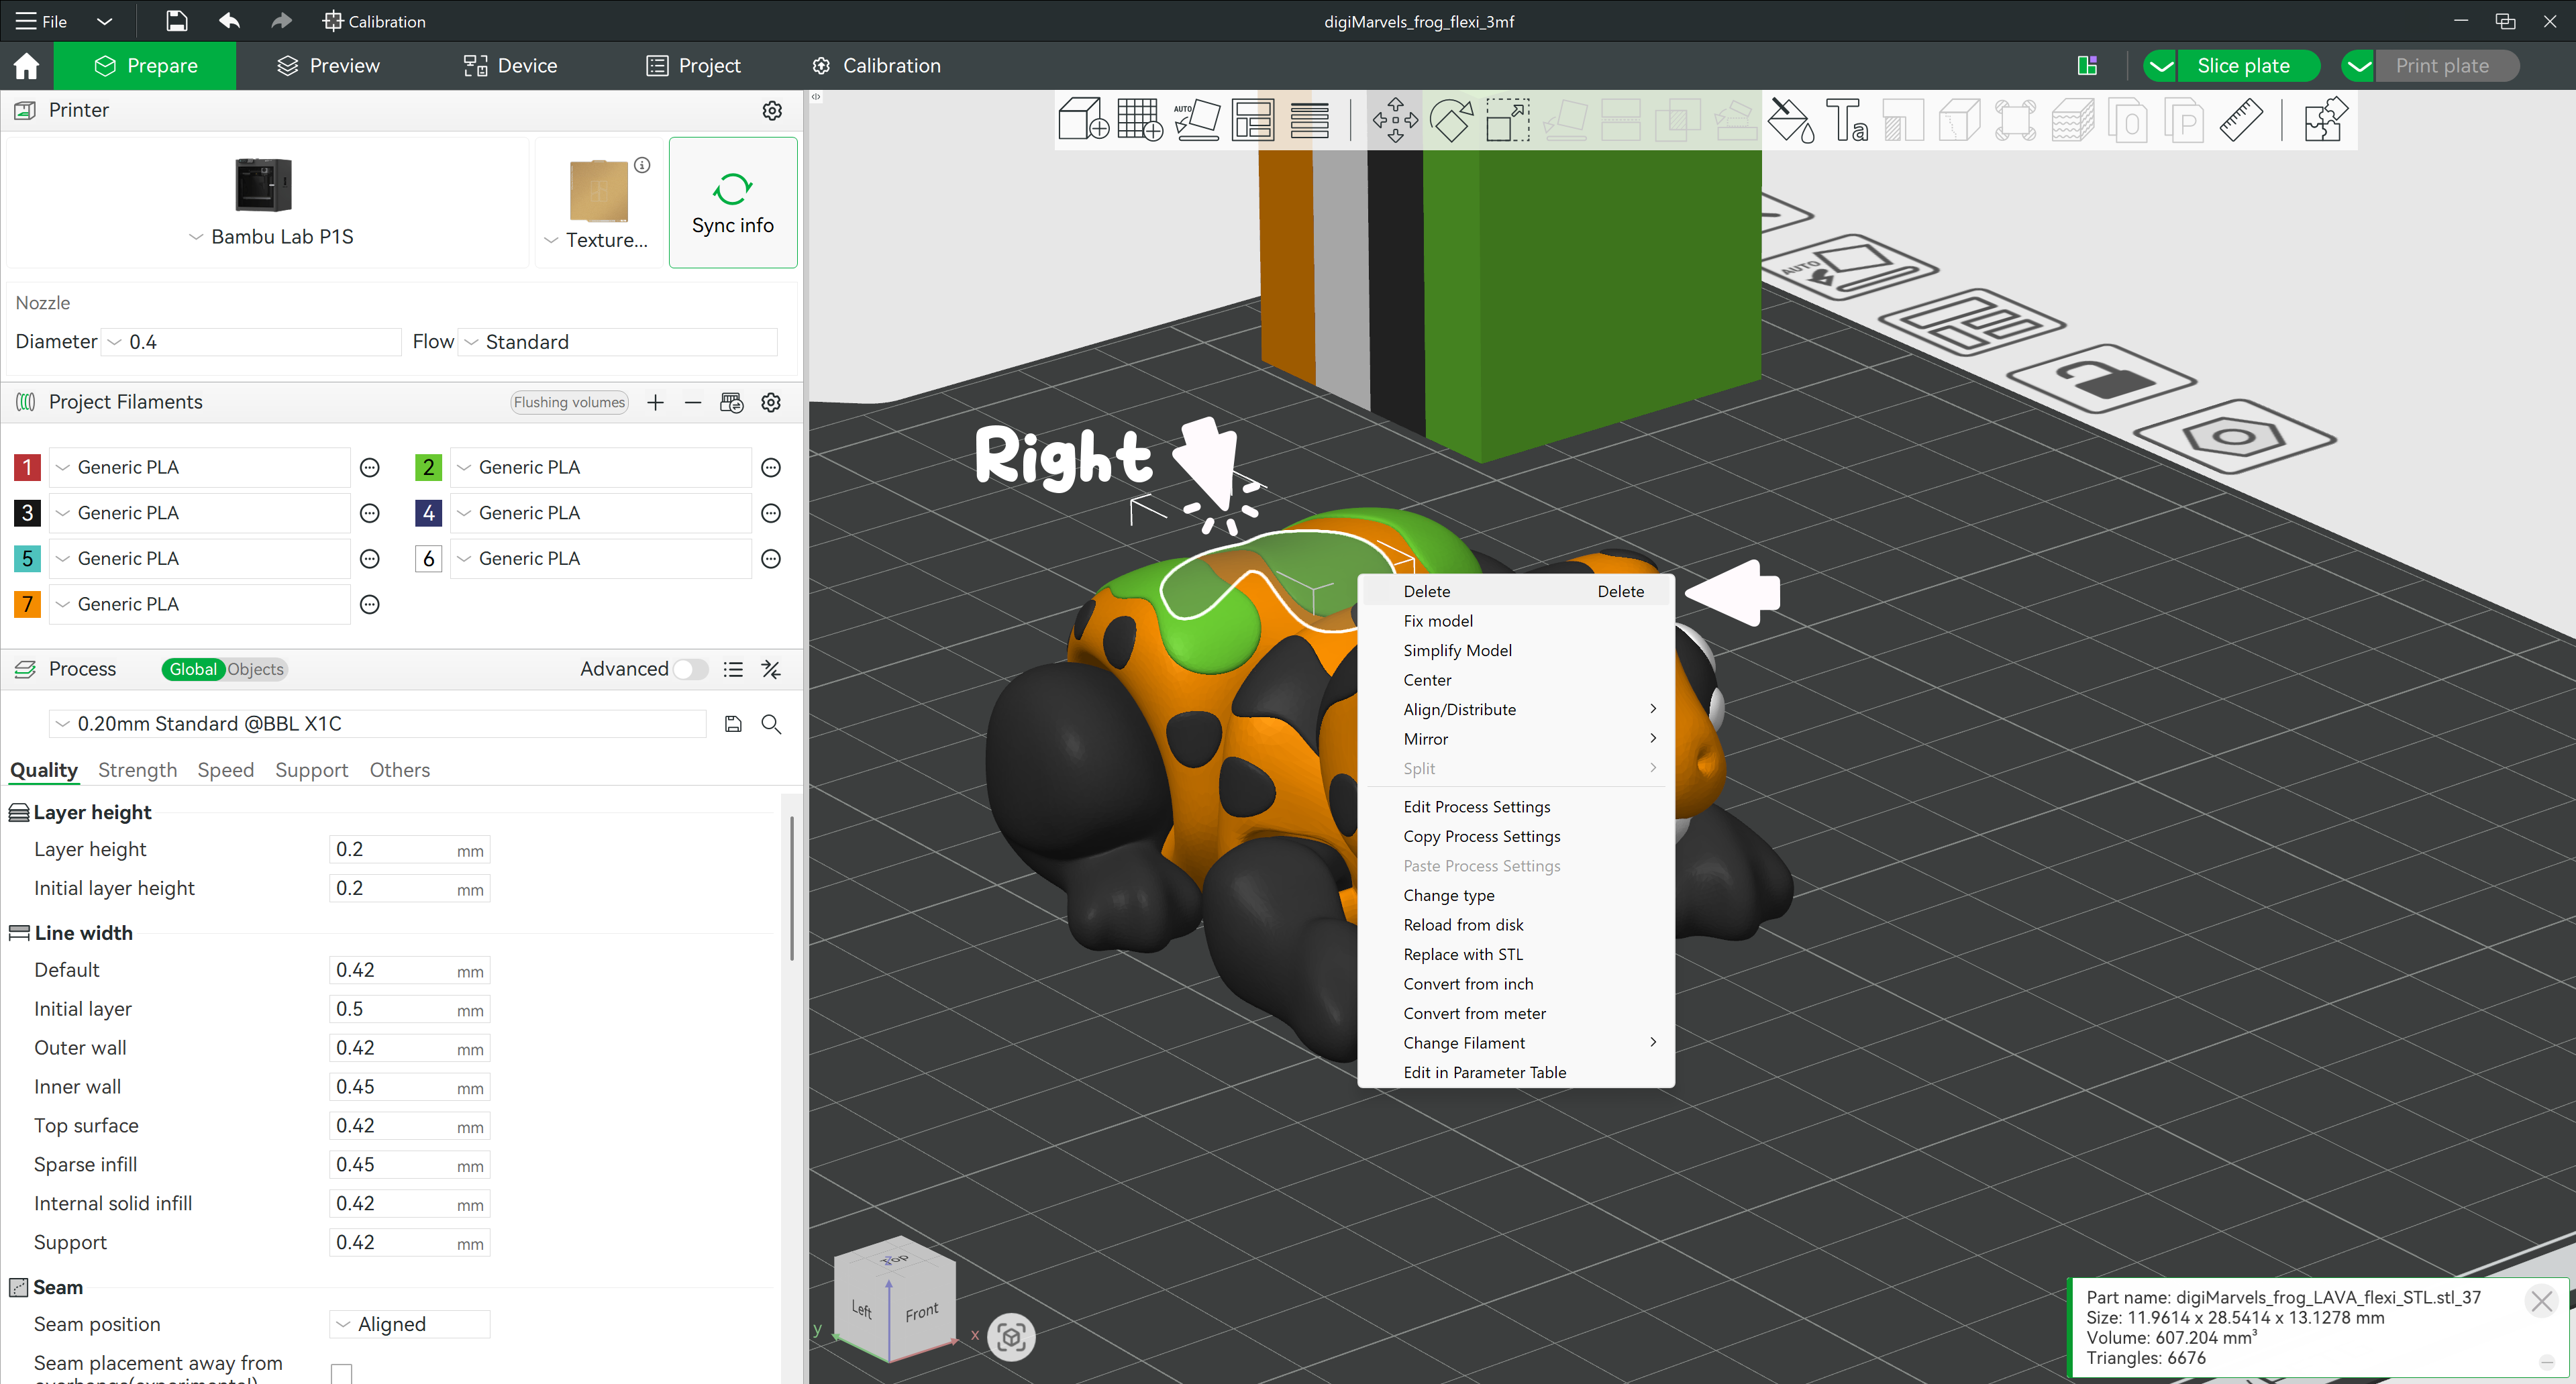Image resolution: width=2576 pixels, height=1384 pixels.
Task: Open filament 1 Generic PLA dropdown
Action: (200, 467)
